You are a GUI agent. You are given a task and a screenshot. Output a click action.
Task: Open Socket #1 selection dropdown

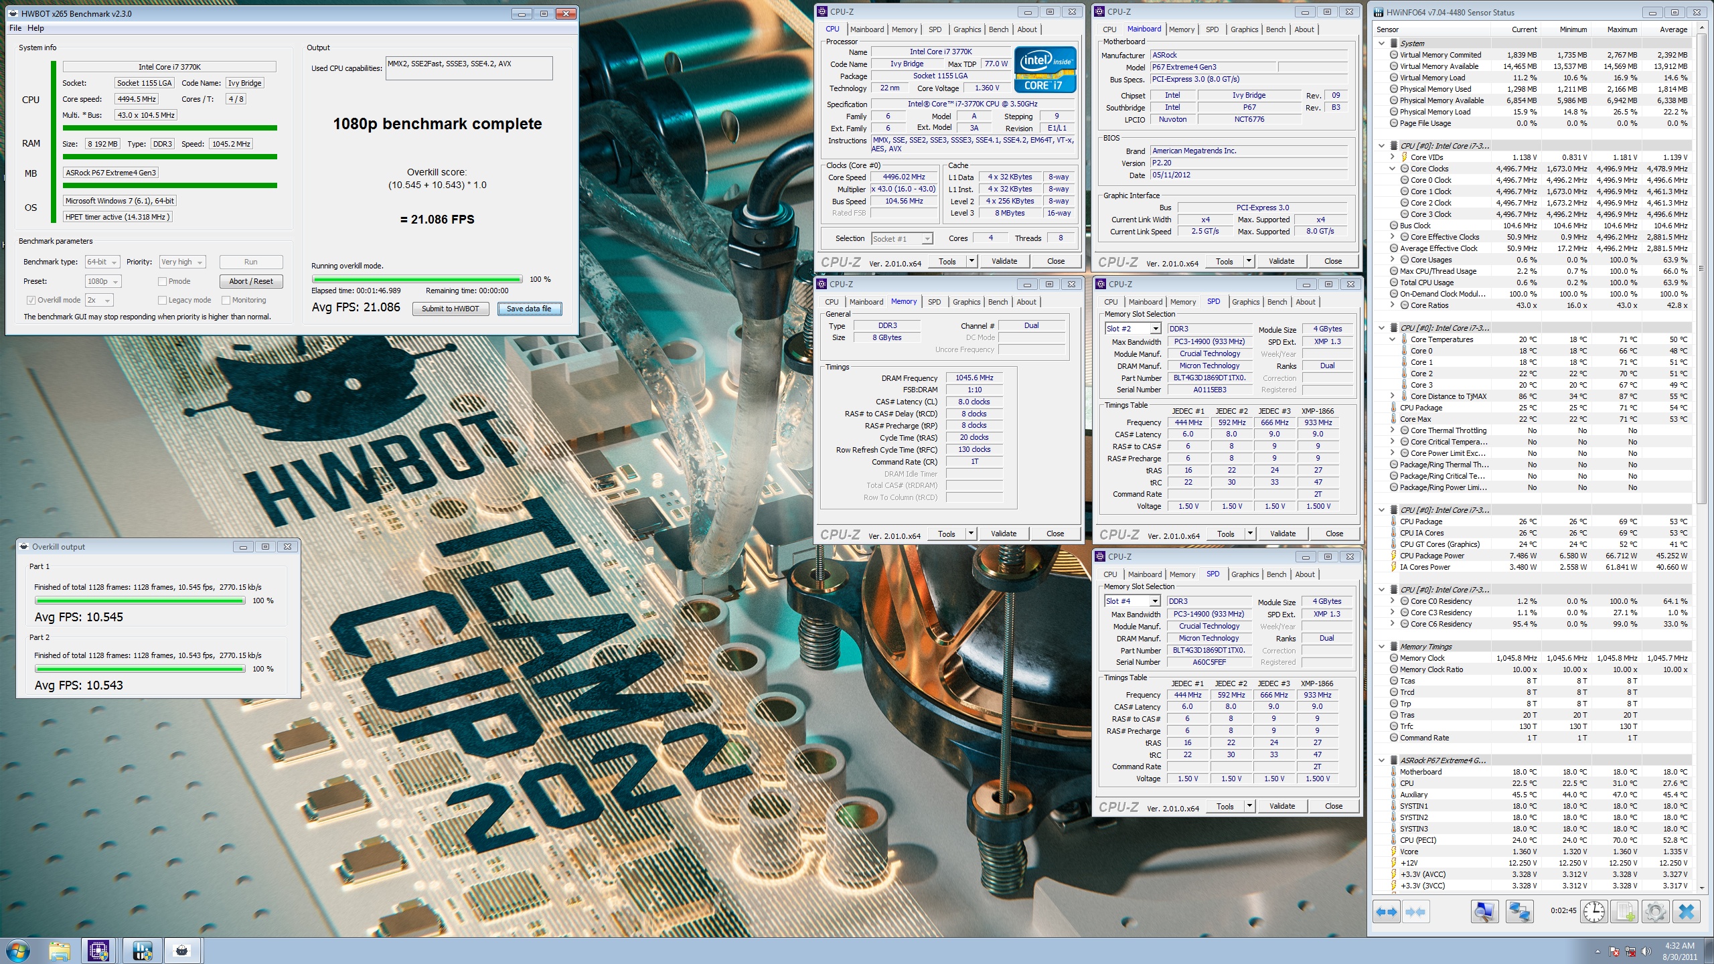902,239
